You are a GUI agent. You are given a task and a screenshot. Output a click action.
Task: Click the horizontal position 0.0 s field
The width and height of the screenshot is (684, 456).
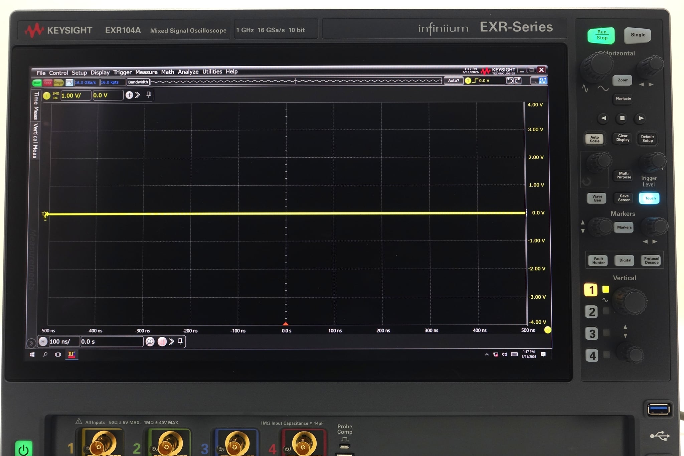[112, 341]
